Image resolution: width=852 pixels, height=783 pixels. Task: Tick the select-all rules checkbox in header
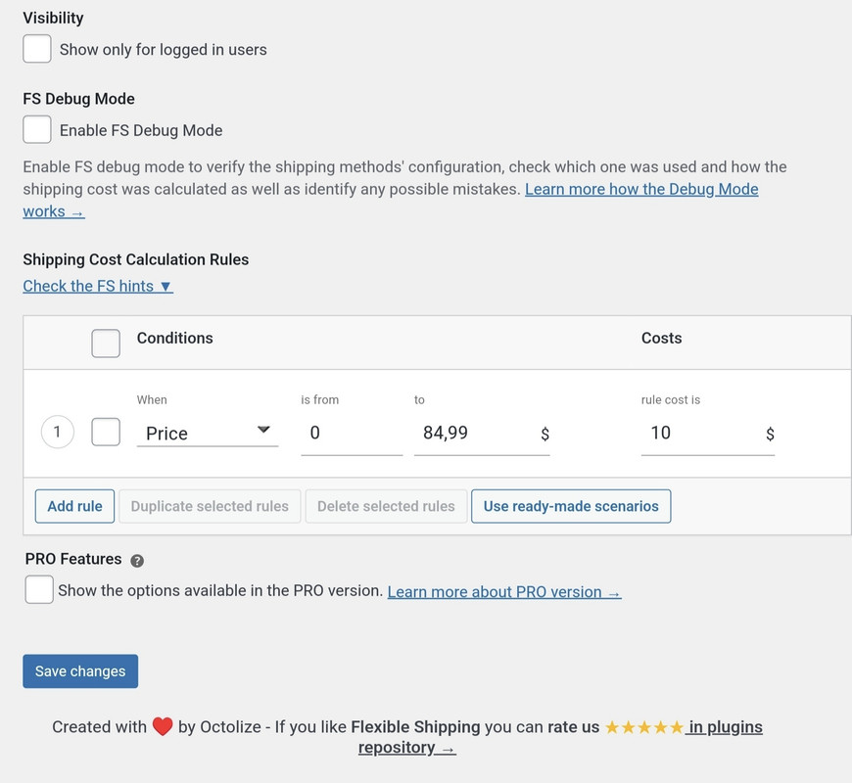pos(106,343)
